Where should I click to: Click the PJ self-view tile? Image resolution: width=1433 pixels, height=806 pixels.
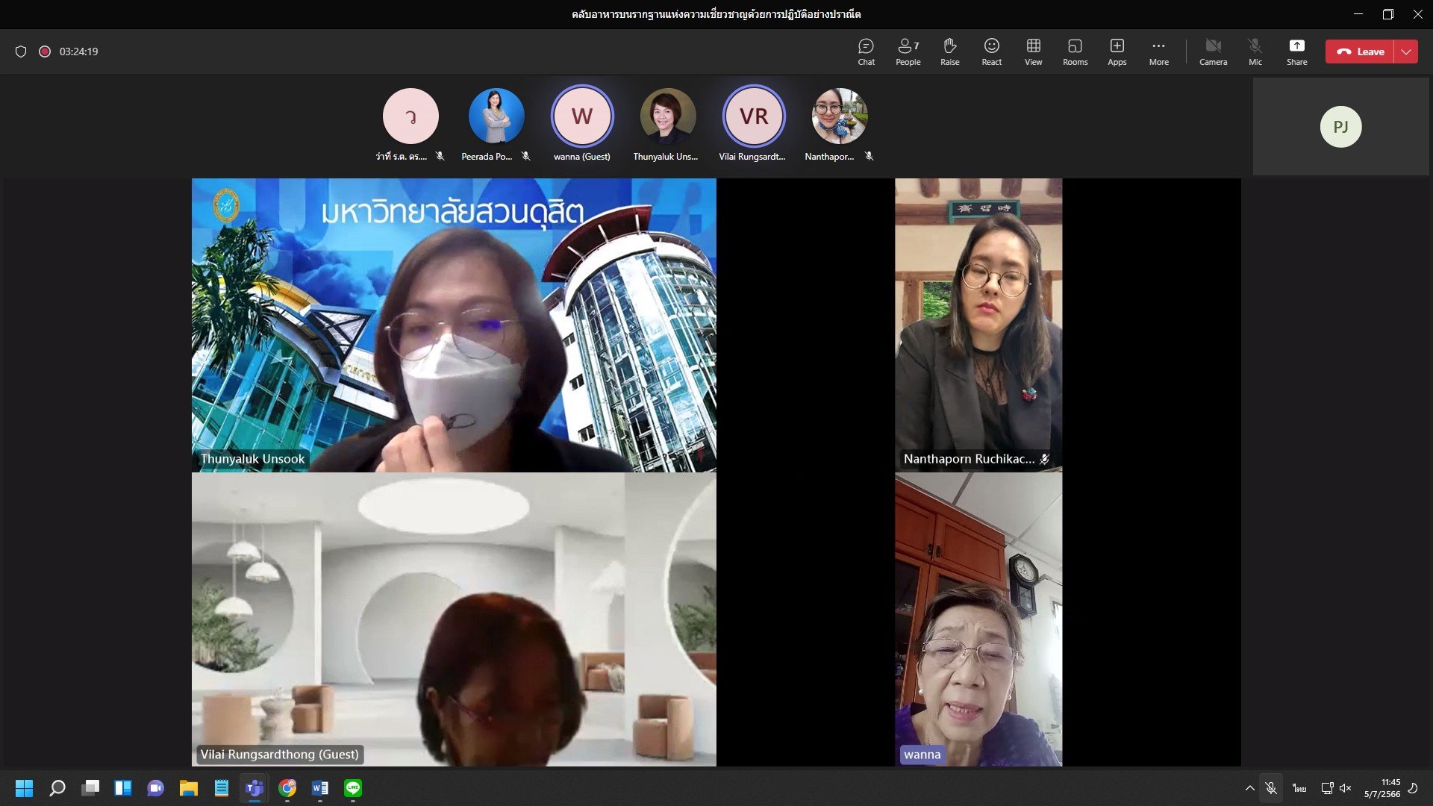pos(1340,127)
